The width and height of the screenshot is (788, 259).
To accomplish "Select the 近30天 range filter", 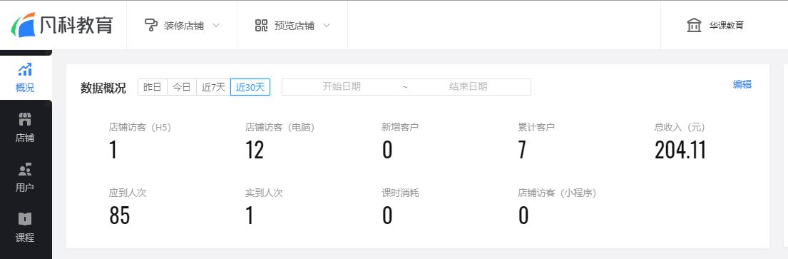I will pos(250,87).
